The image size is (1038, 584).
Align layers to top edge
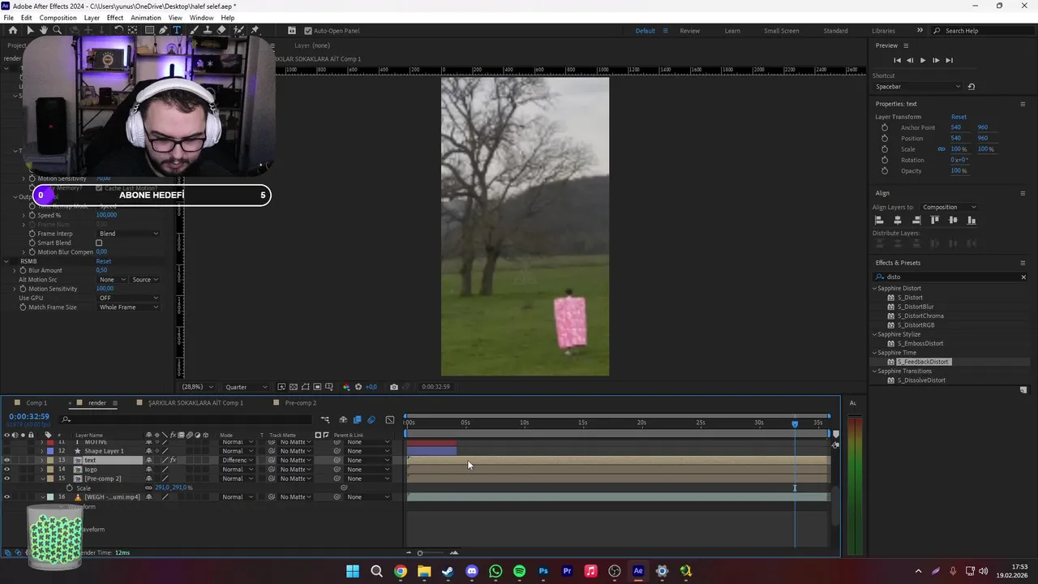click(x=935, y=220)
